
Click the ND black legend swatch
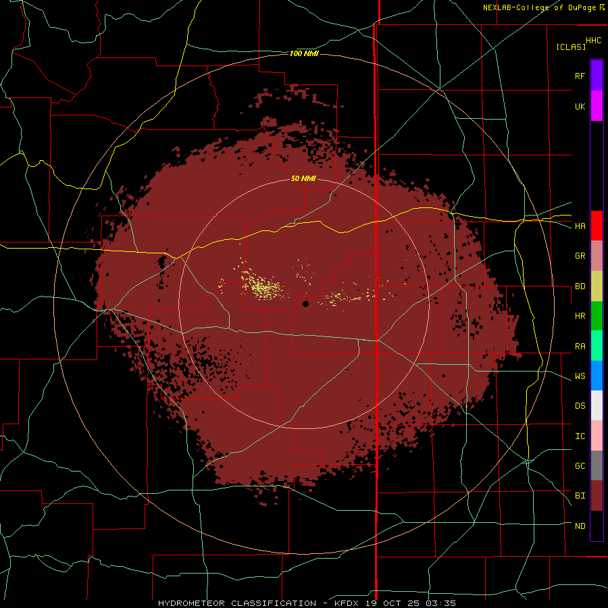[597, 526]
